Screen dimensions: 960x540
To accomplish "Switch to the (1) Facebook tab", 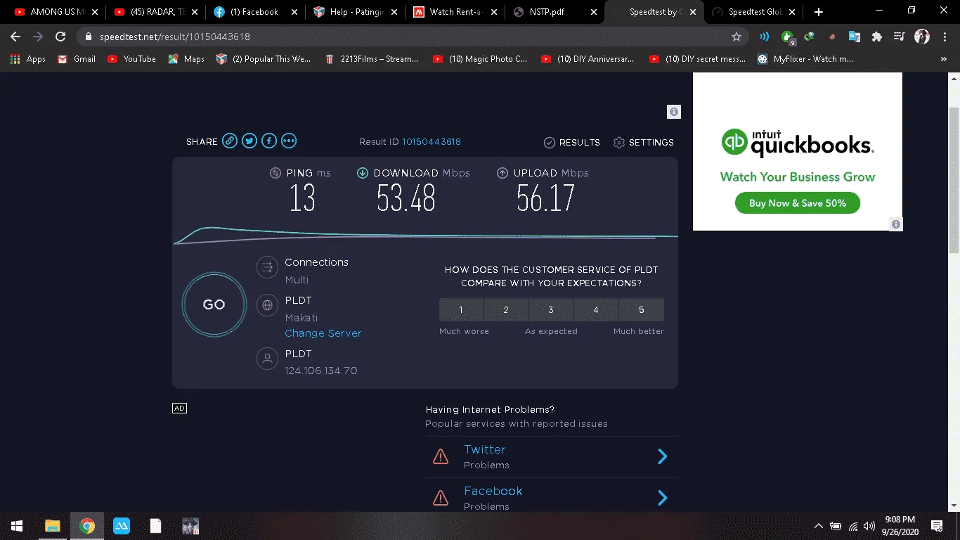I will coord(255,12).
